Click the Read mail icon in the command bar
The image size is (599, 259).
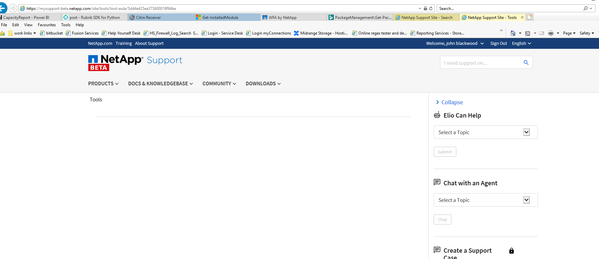(542, 33)
